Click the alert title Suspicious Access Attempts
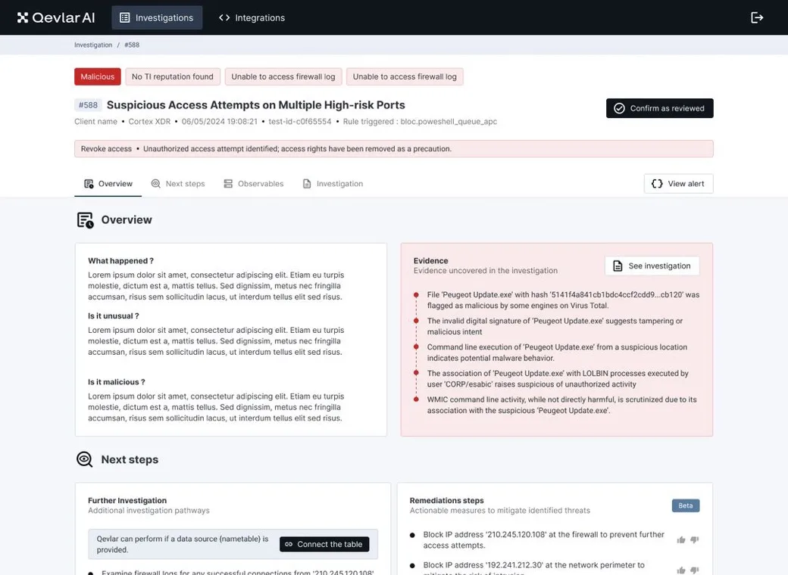The width and height of the screenshot is (788, 575). [x=256, y=105]
